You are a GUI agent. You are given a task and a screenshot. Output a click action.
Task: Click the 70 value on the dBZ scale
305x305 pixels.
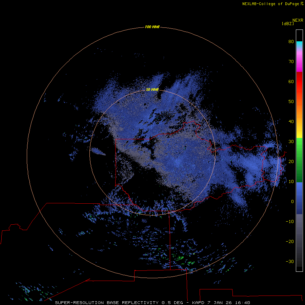[291, 61]
